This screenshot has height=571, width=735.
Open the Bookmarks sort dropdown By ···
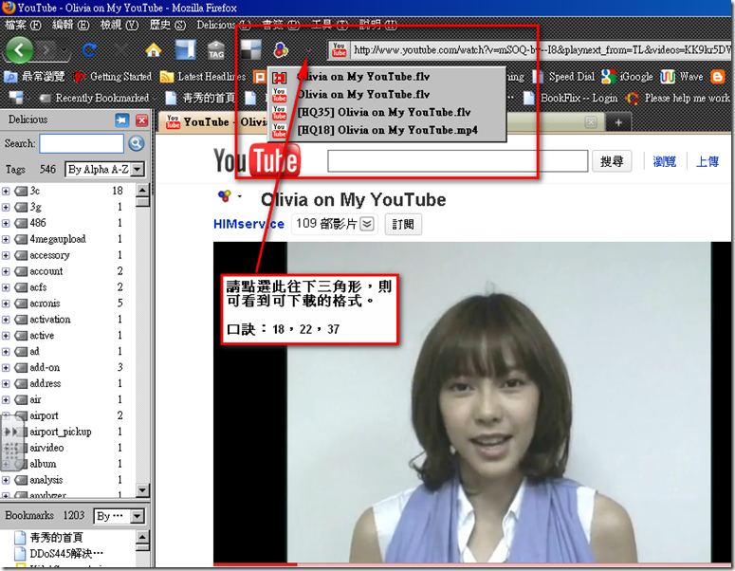coord(119,516)
